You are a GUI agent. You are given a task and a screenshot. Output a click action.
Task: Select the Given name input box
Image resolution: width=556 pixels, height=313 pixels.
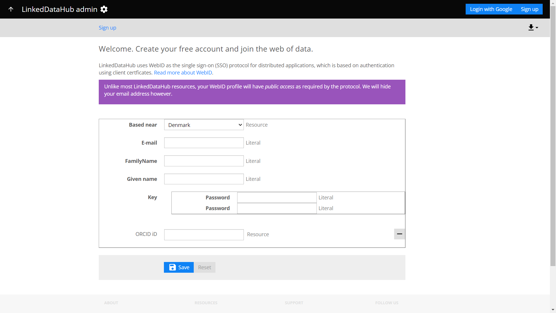pos(204,179)
